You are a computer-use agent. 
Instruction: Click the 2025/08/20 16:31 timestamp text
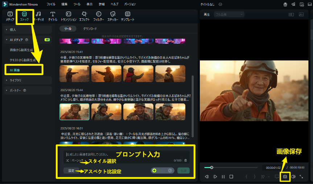click(x=71, y=128)
